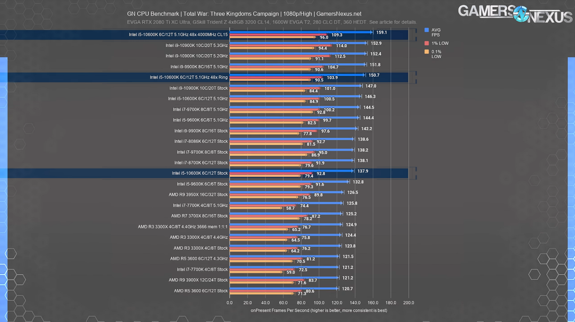Image resolution: width=575 pixels, height=322 pixels.
Task: Click the AMD R3 3300X 4C/8T Stock label
Action: click(x=200, y=248)
